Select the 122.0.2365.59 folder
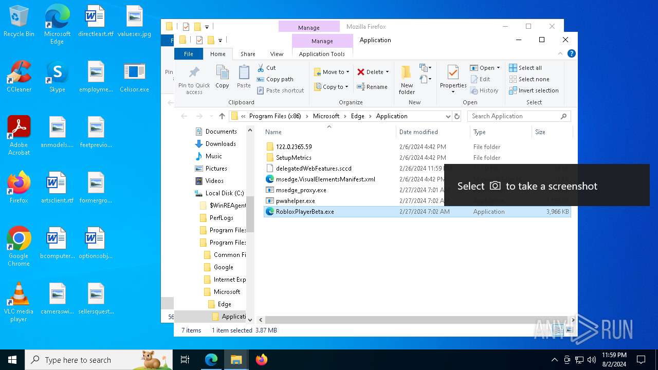The height and width of the screenshot is (370, 658). [294, 147]
